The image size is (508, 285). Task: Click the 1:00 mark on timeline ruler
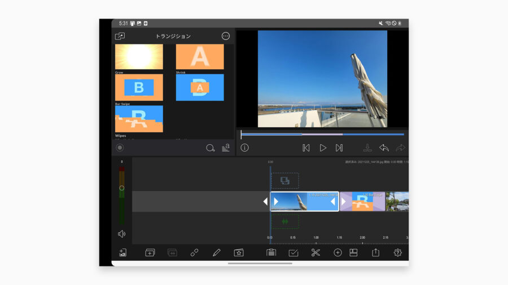316,238
